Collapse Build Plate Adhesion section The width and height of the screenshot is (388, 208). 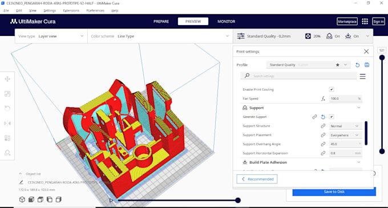coord(358,162)
